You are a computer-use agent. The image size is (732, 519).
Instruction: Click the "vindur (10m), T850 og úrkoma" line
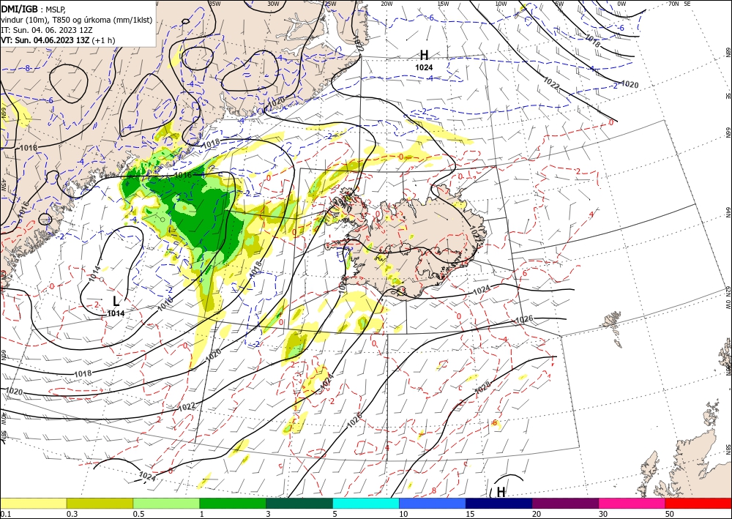coord(76,19)
